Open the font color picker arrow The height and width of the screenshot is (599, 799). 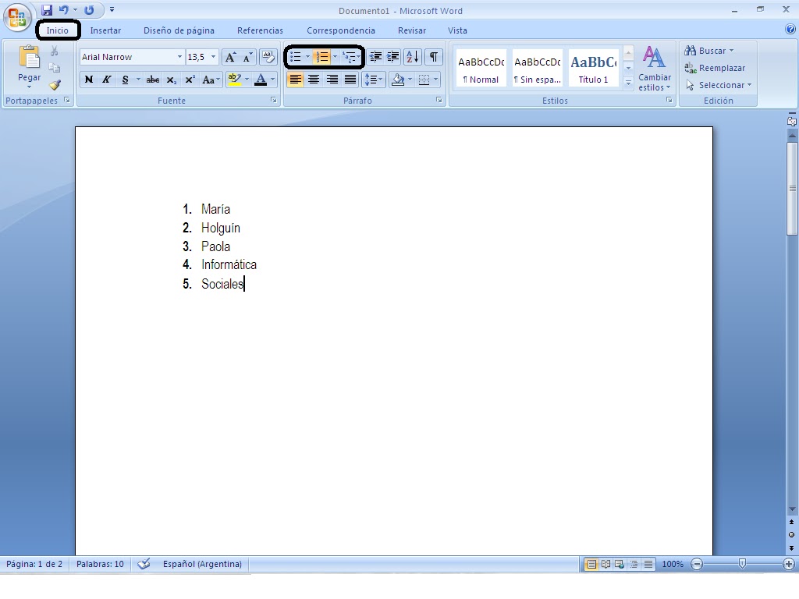[x=272, y=80]
